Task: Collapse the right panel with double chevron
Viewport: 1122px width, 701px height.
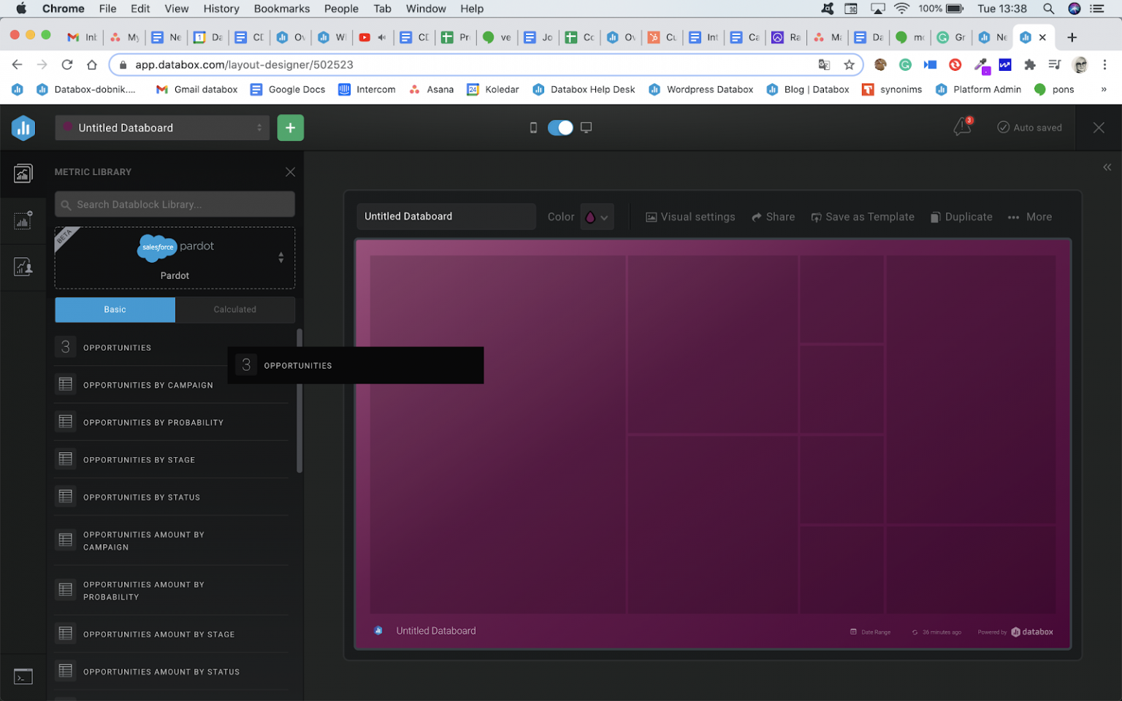Action: [1107, 167]
